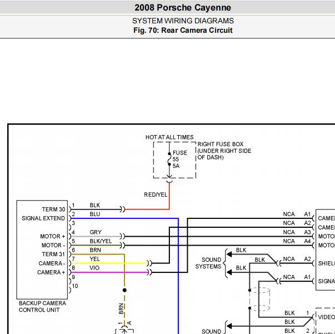This screenshot has width=335, height=334.
Task: Click pin number "3" on control unit
Action: 73,223
